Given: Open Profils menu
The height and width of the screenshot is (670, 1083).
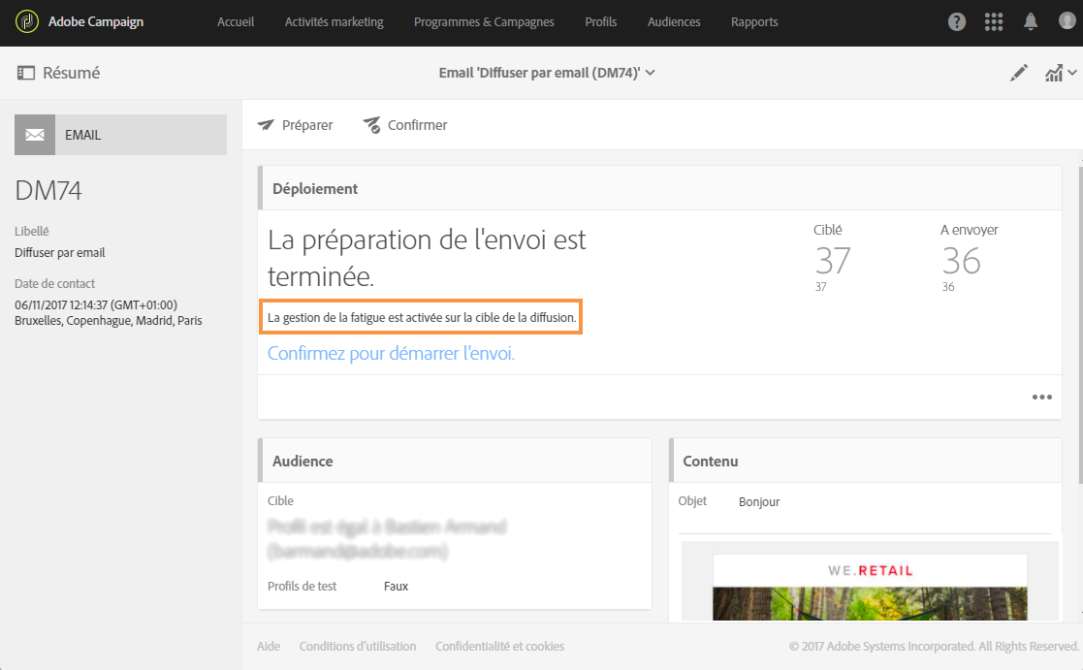Looking at the screenshot, I should coord(601,22).
